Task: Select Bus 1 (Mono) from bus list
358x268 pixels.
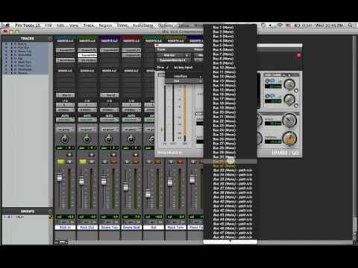Action: pos(230,28)
